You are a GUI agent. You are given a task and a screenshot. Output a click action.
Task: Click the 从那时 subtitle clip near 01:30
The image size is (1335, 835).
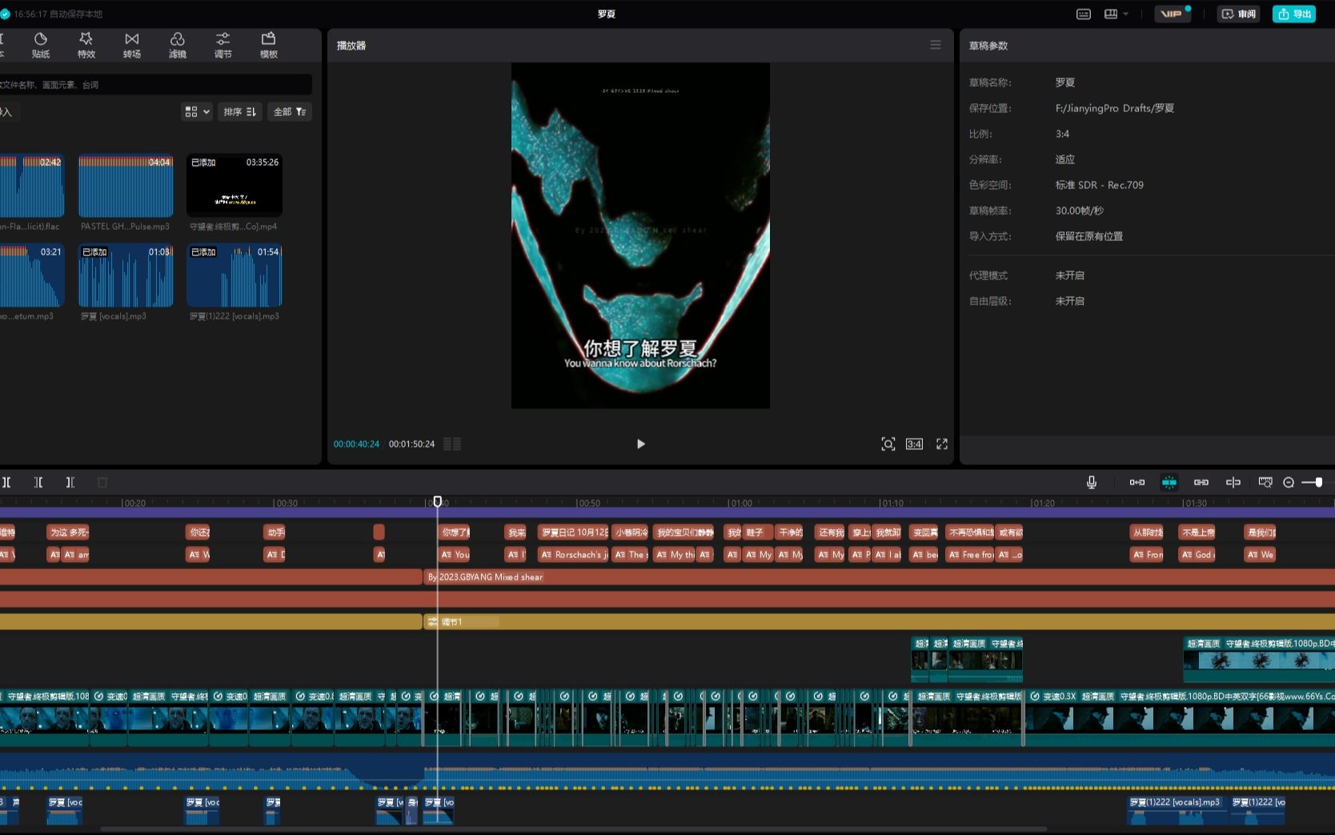[1147, 532]
